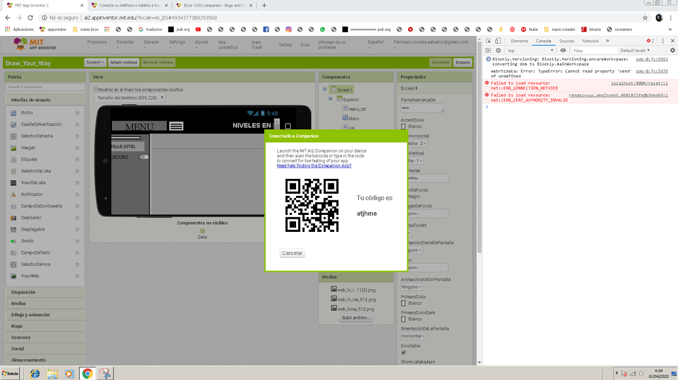Click the DevTools inspect element icon

click(x=488, y=41)
